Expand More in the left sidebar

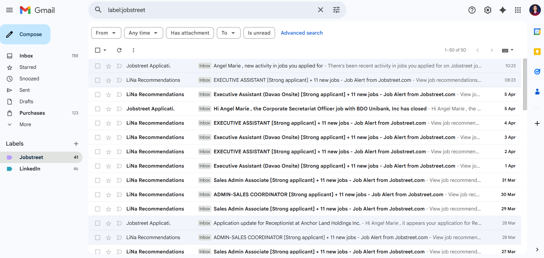click(25, 124)
